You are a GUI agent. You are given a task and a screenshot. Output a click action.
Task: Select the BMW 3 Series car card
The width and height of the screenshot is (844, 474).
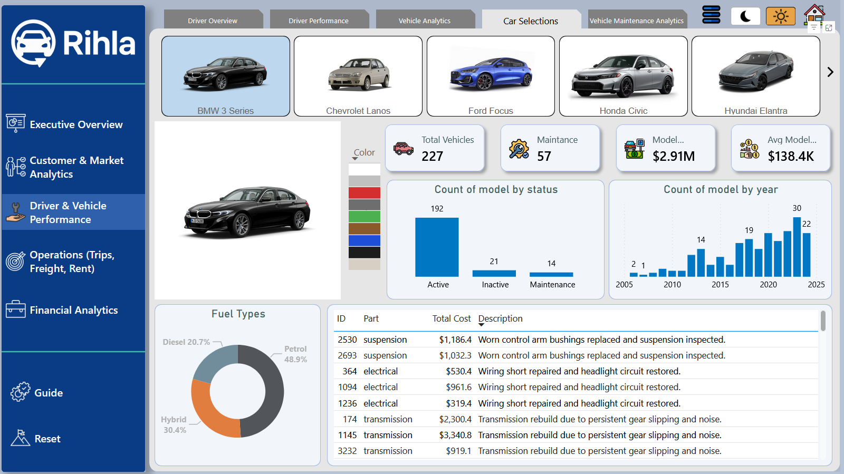[x=226, y=76]
